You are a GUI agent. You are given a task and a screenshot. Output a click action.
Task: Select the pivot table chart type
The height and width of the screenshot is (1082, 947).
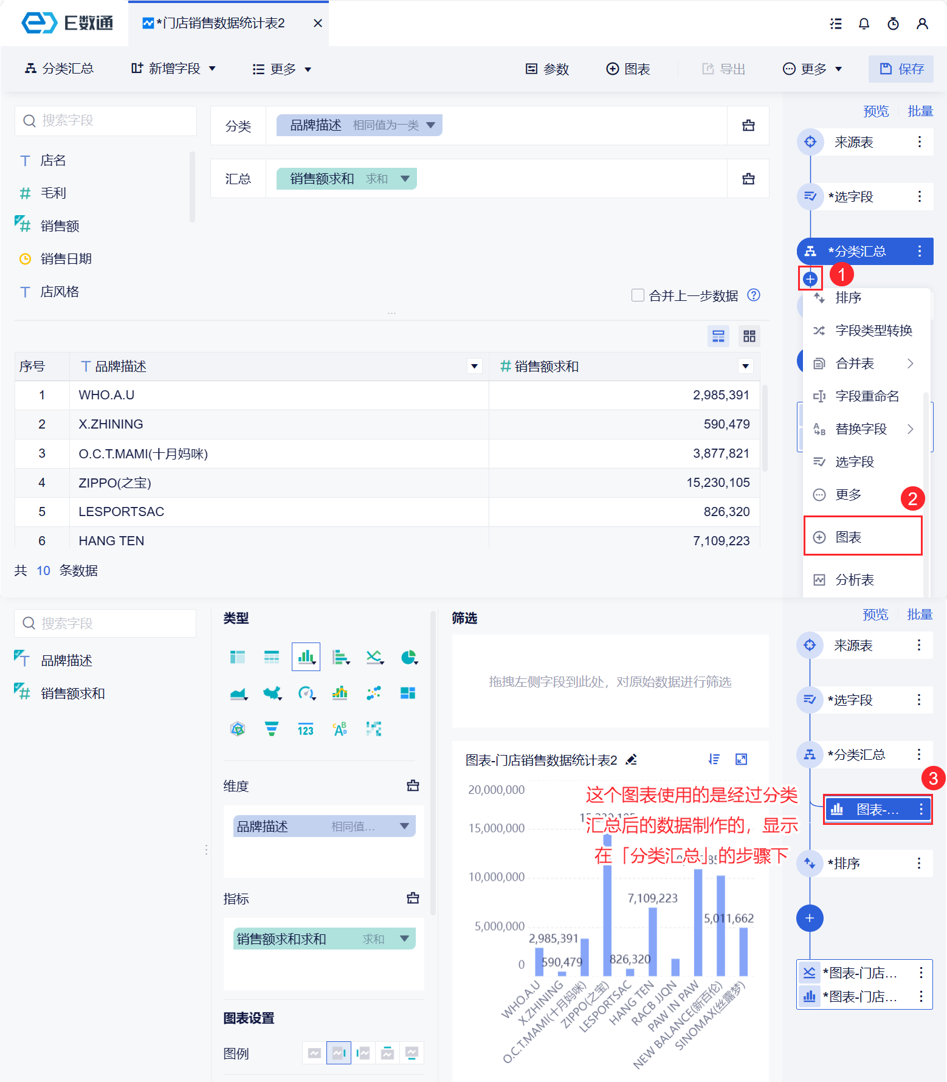click(x=238, y=657)
